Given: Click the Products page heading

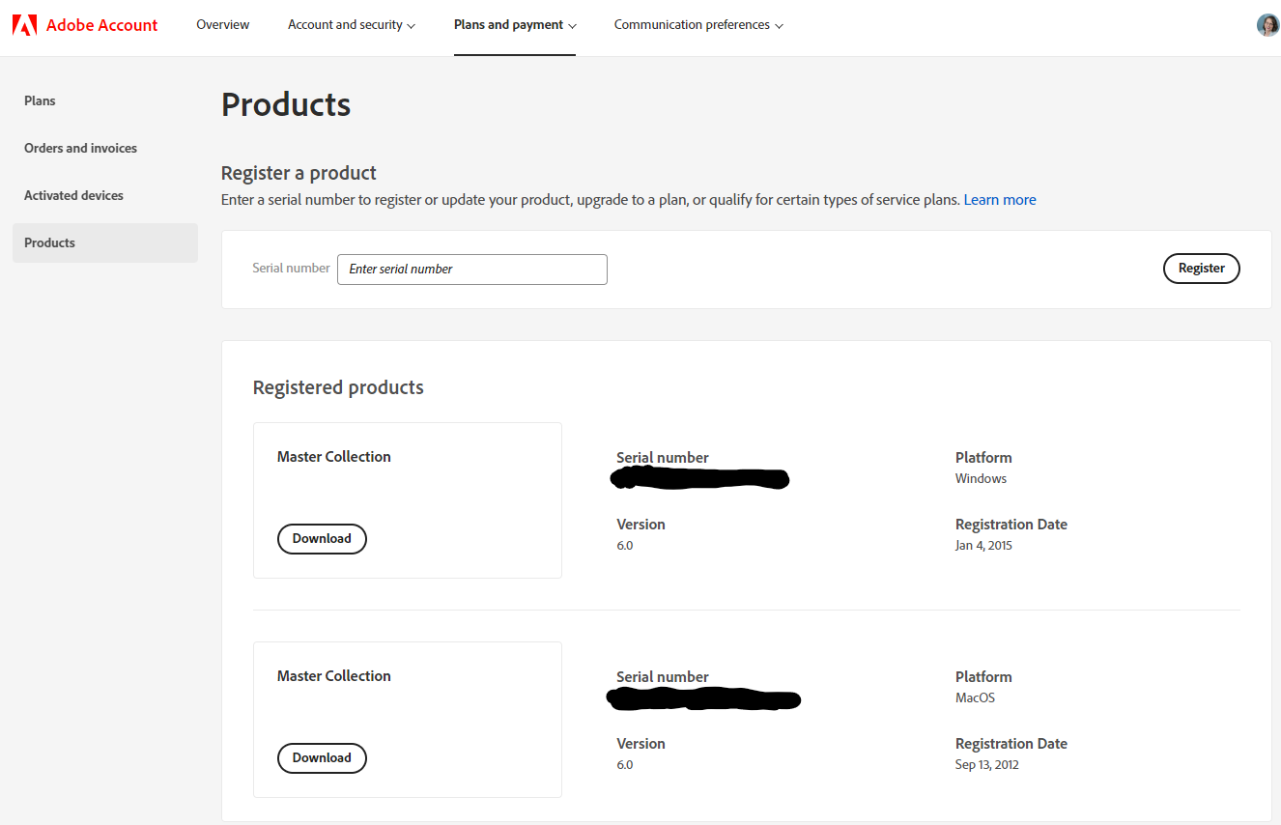Looking at the screenshot, I should click(x=286, y=104).
